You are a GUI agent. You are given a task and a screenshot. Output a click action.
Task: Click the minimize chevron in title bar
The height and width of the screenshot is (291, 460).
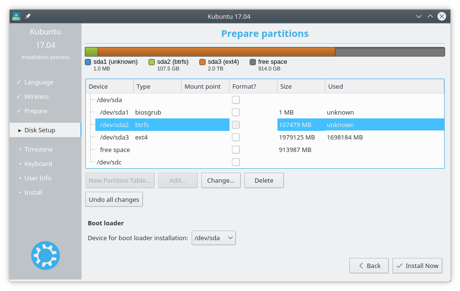pyautogui.click(x=419, y=16)
